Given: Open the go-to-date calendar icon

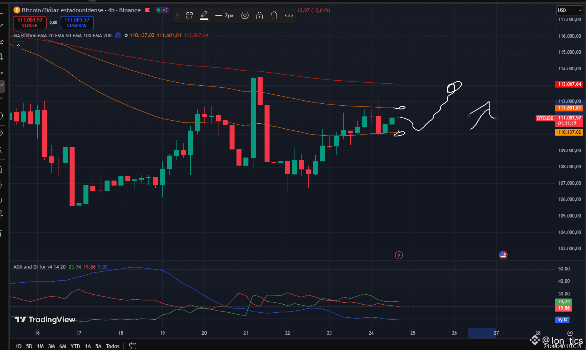Looking at the screenshot, I should coord(132,346).
